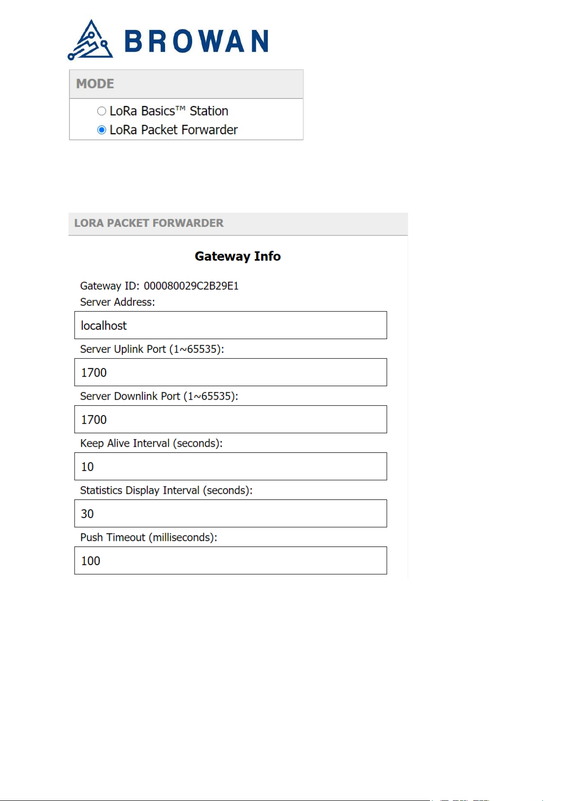Click the Gateway ID value 000080029C2B29E1
Screen dimensions: 567x801
(191, 286)
